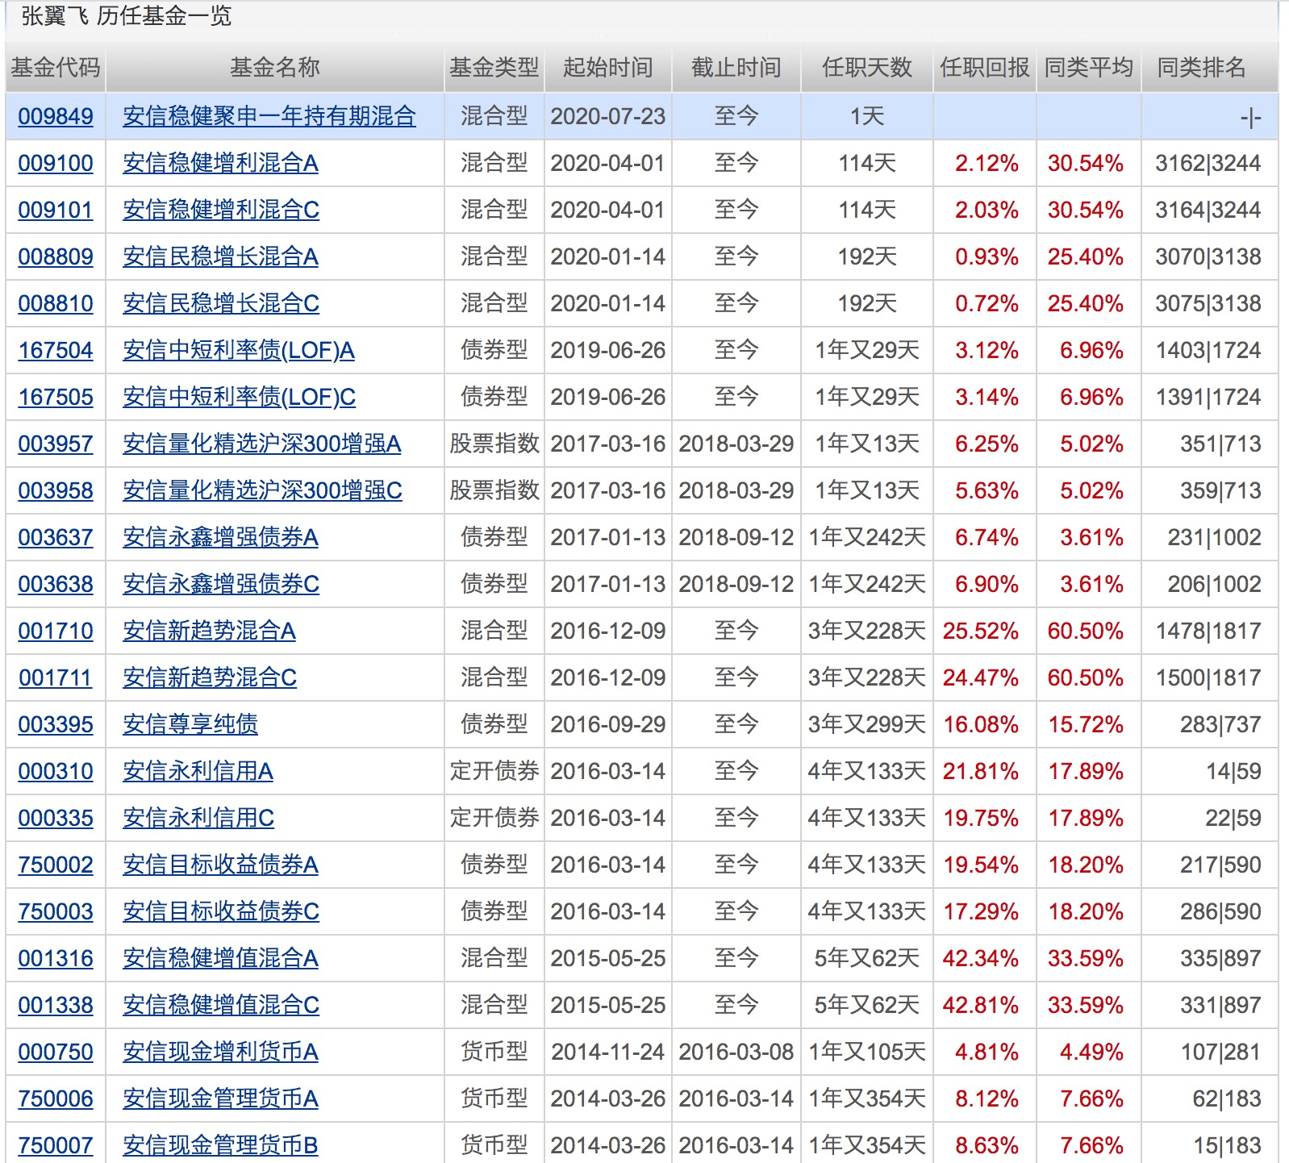Open 安信目标收益债券C link
This screenshot has width=1289, height=1163.
click(x=221, y=911)
